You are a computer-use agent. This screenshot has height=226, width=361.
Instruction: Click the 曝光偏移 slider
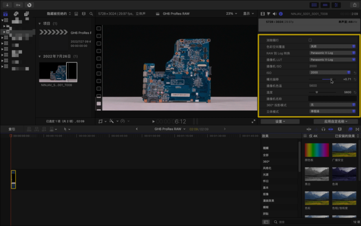click(322, 79)
